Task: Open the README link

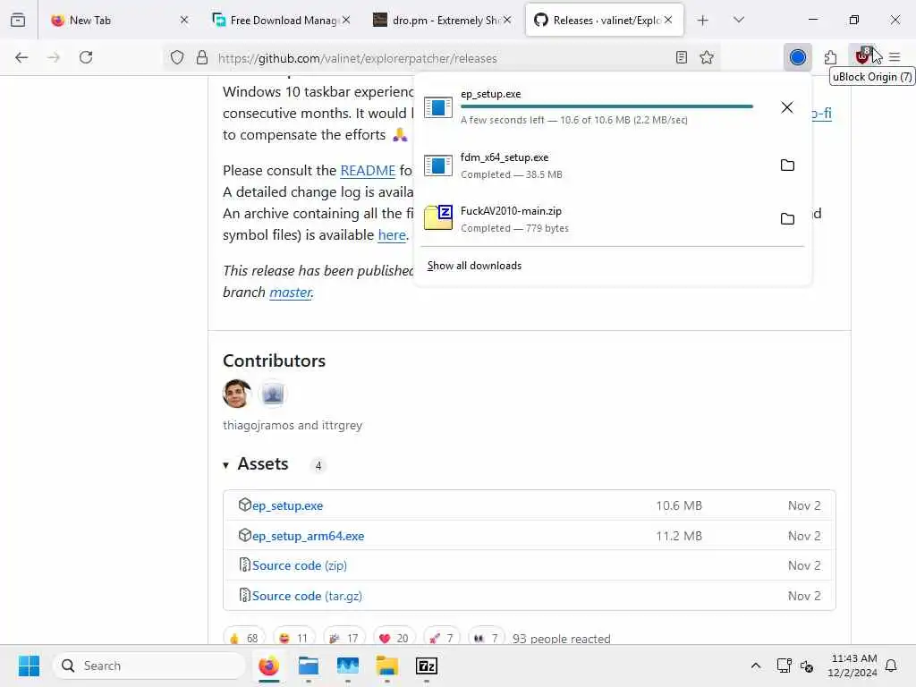Action: 368,171
